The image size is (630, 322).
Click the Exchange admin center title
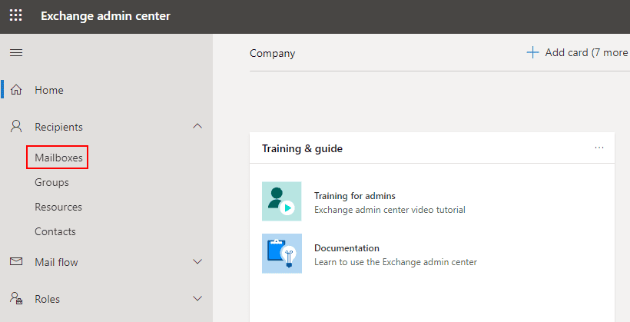click(x=105, y=16)
